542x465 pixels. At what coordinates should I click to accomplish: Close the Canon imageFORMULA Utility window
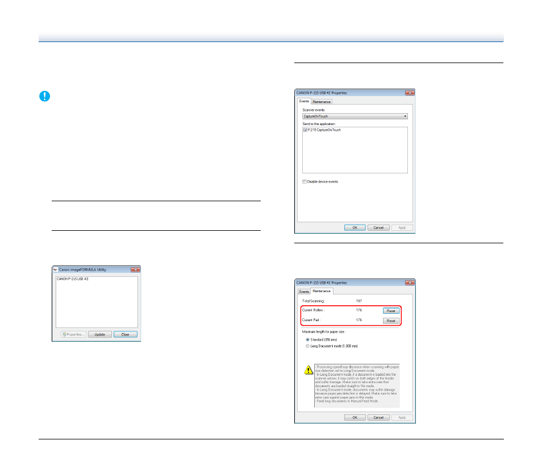point(135,269)
